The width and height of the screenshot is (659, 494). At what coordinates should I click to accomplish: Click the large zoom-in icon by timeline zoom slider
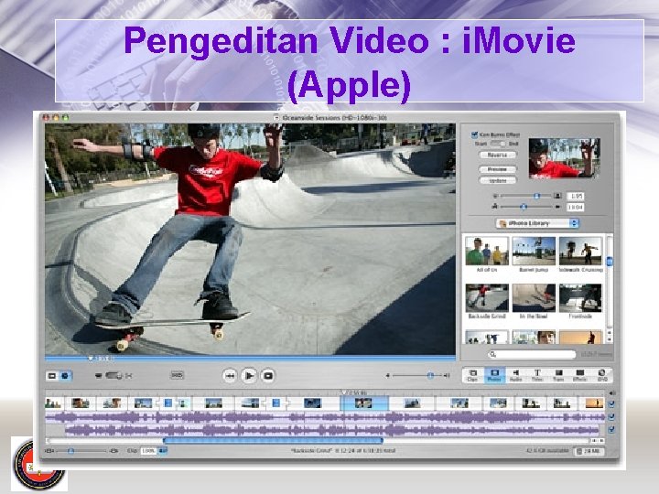113,451
